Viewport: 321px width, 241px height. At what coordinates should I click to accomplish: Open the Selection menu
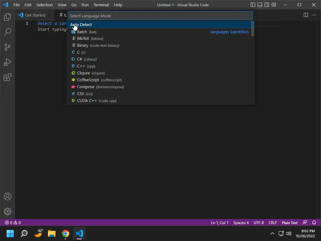(x=45, y=5)
